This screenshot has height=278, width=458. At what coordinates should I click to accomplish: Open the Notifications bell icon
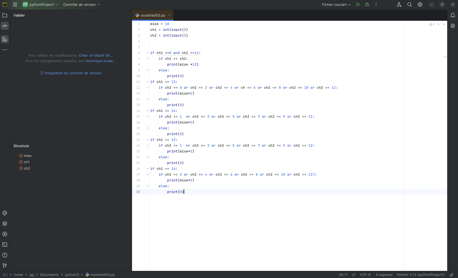(452, 15)
